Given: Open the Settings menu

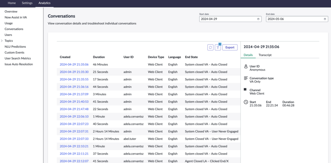Looking at the screenshot, I should (27, 3).
